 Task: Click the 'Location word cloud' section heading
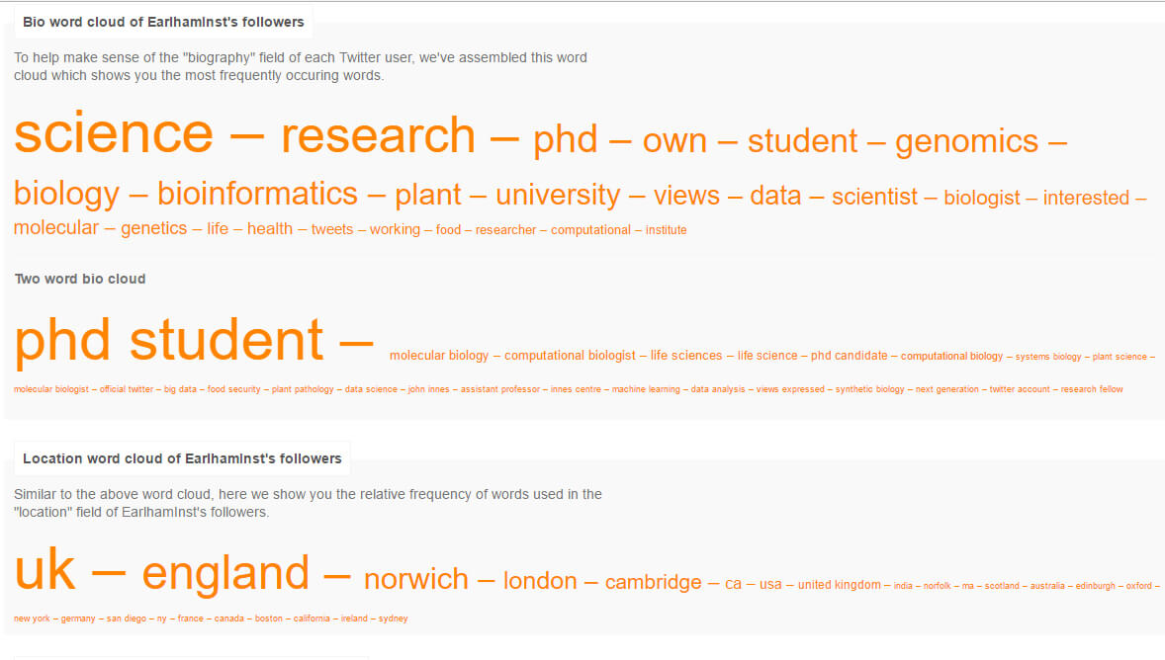[182, 458]
